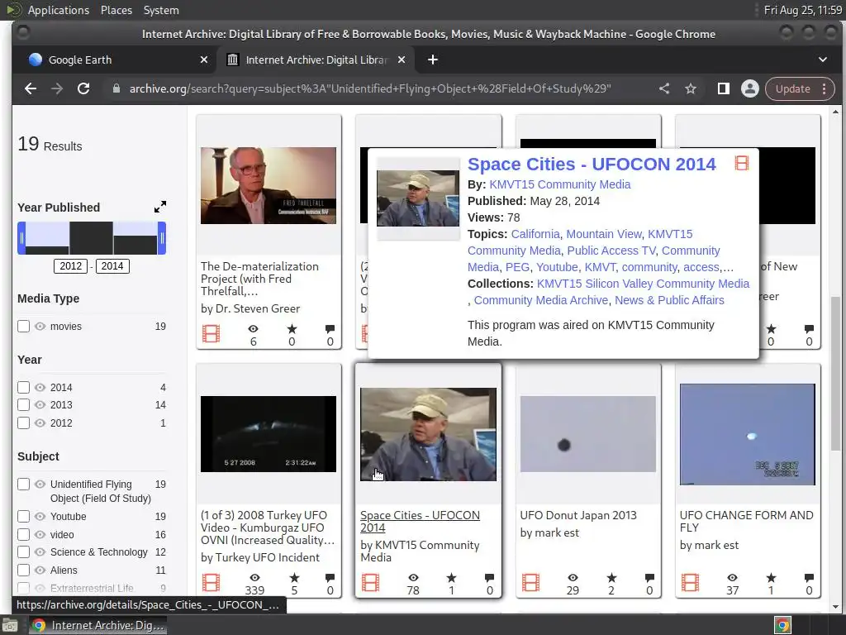Open the Public Access TV topic link
Screen dimensions: 846x635
[x=611, y=251]
